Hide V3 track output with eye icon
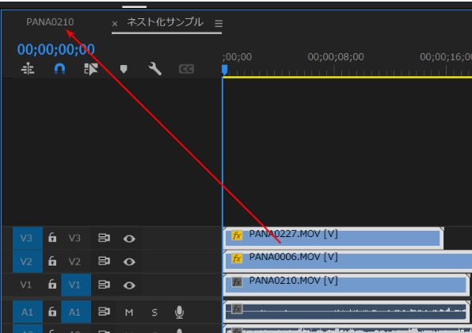This screenshot has height=333, width=472. (x=129, y=239)
